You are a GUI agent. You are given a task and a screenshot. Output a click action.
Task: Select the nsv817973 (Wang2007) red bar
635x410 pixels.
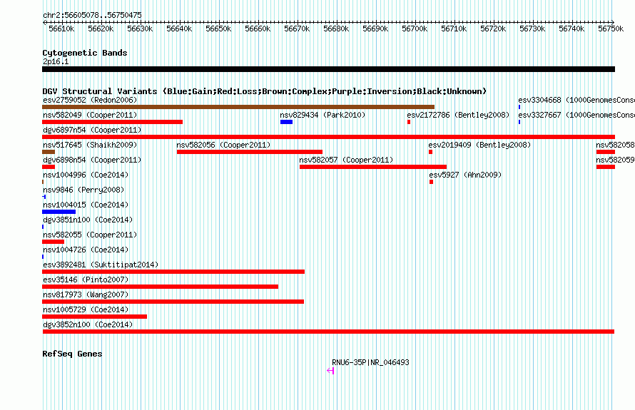(x=173, y=302)
